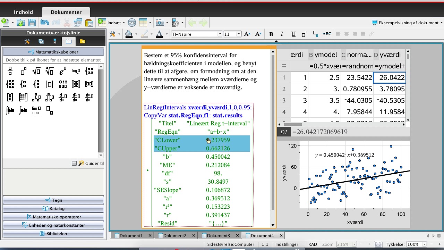
Task: Expand Enheder og naturkonstanter section
Action: [x=53, y=225]
